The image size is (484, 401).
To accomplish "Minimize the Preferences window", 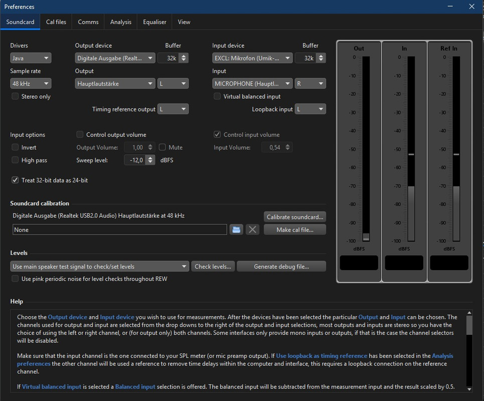I will click(x=450, y=7).
